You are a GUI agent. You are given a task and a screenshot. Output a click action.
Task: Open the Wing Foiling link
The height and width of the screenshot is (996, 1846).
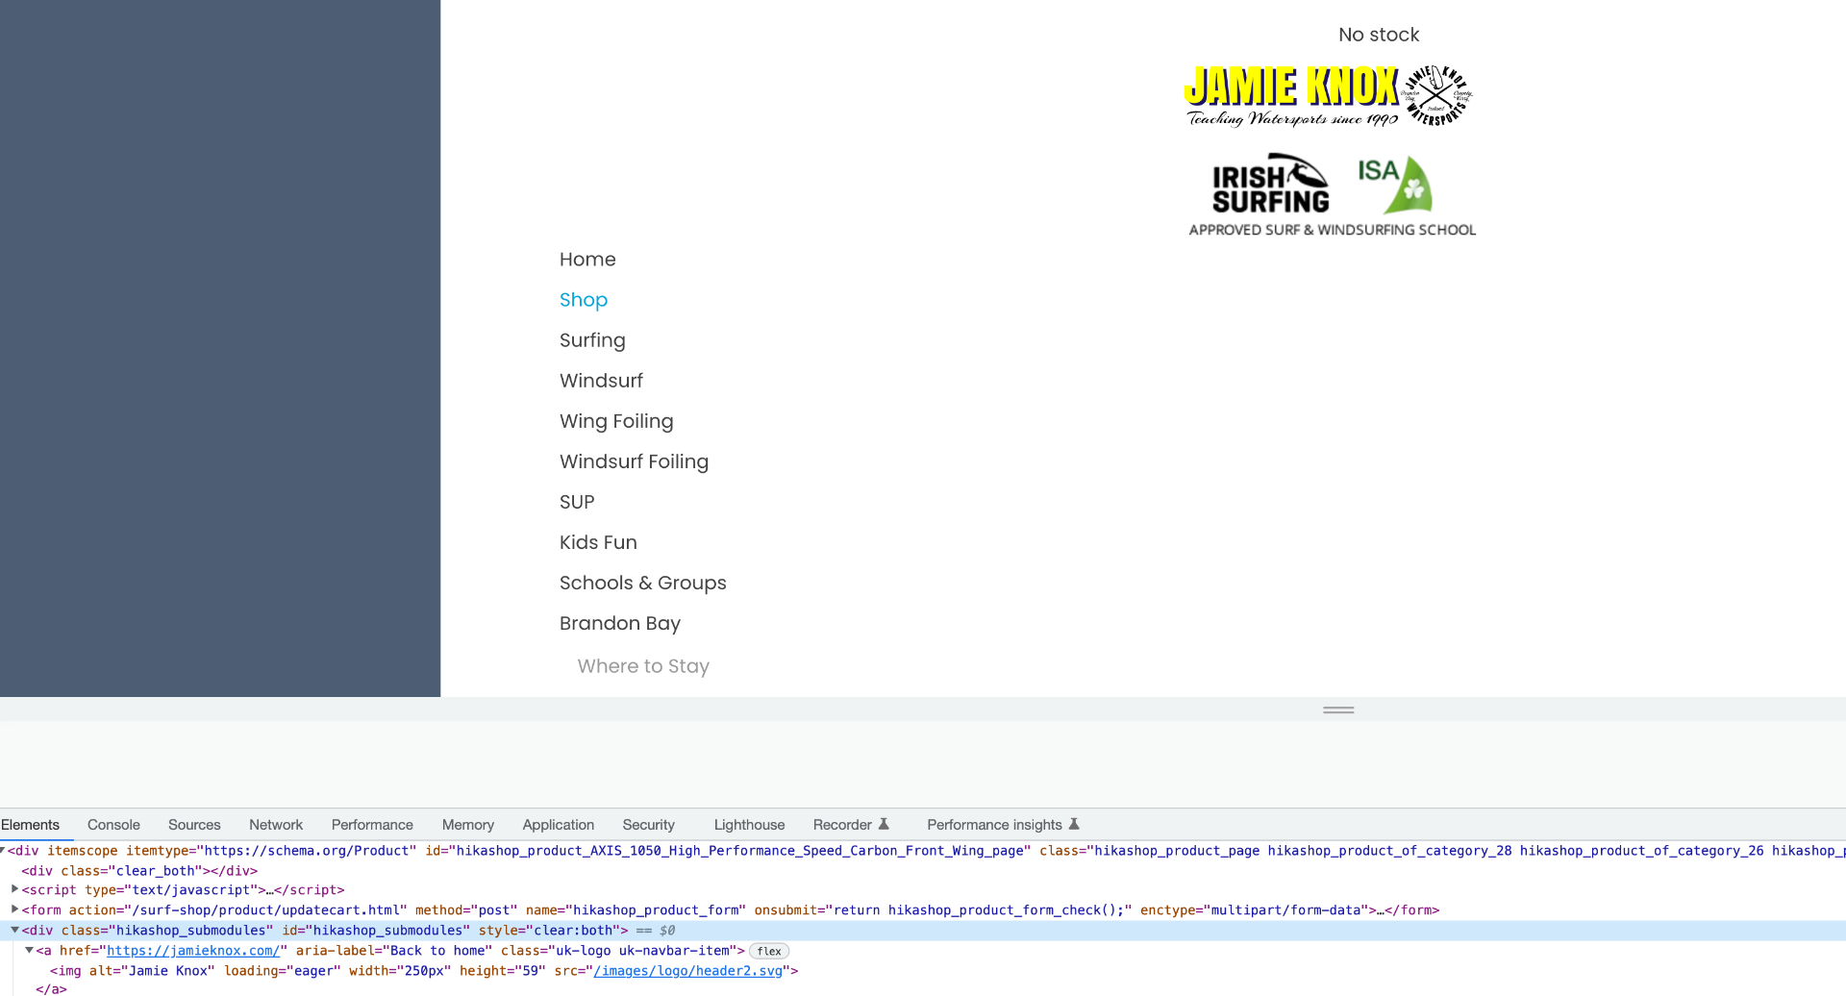(x=616, y=421)
